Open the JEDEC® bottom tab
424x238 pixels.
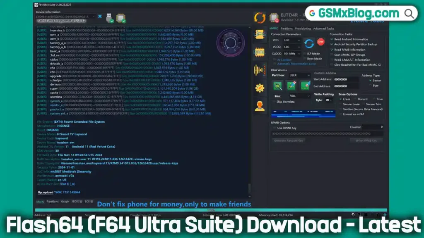(x=77, y=202)
